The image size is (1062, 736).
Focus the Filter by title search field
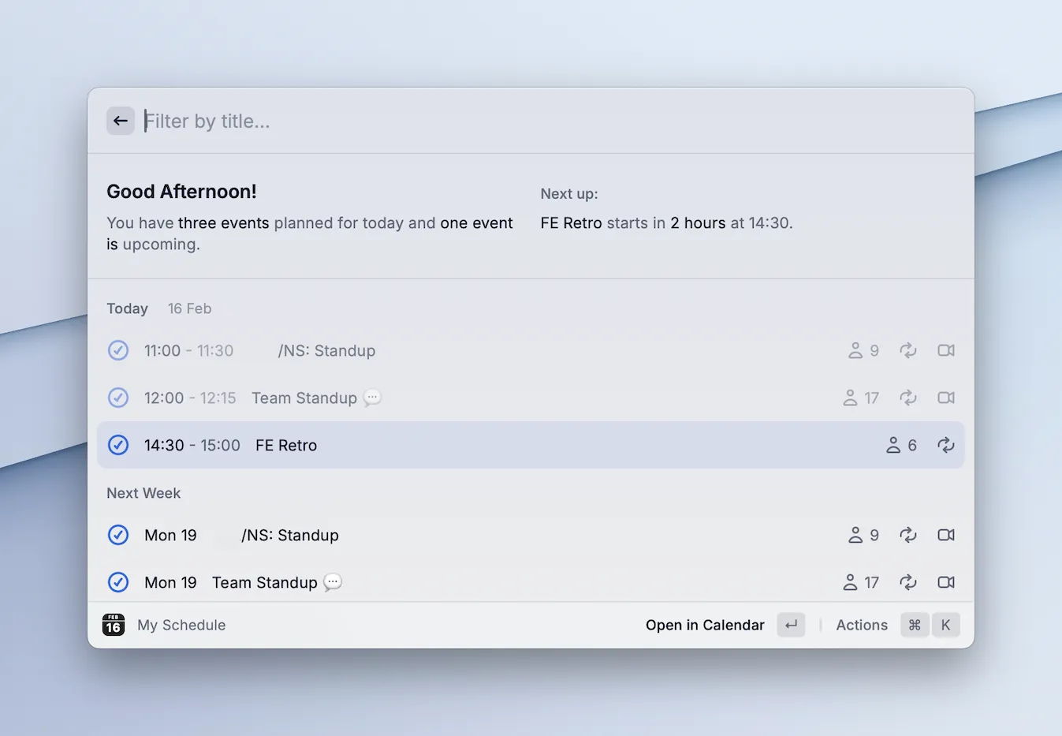[x=473, y=121]
